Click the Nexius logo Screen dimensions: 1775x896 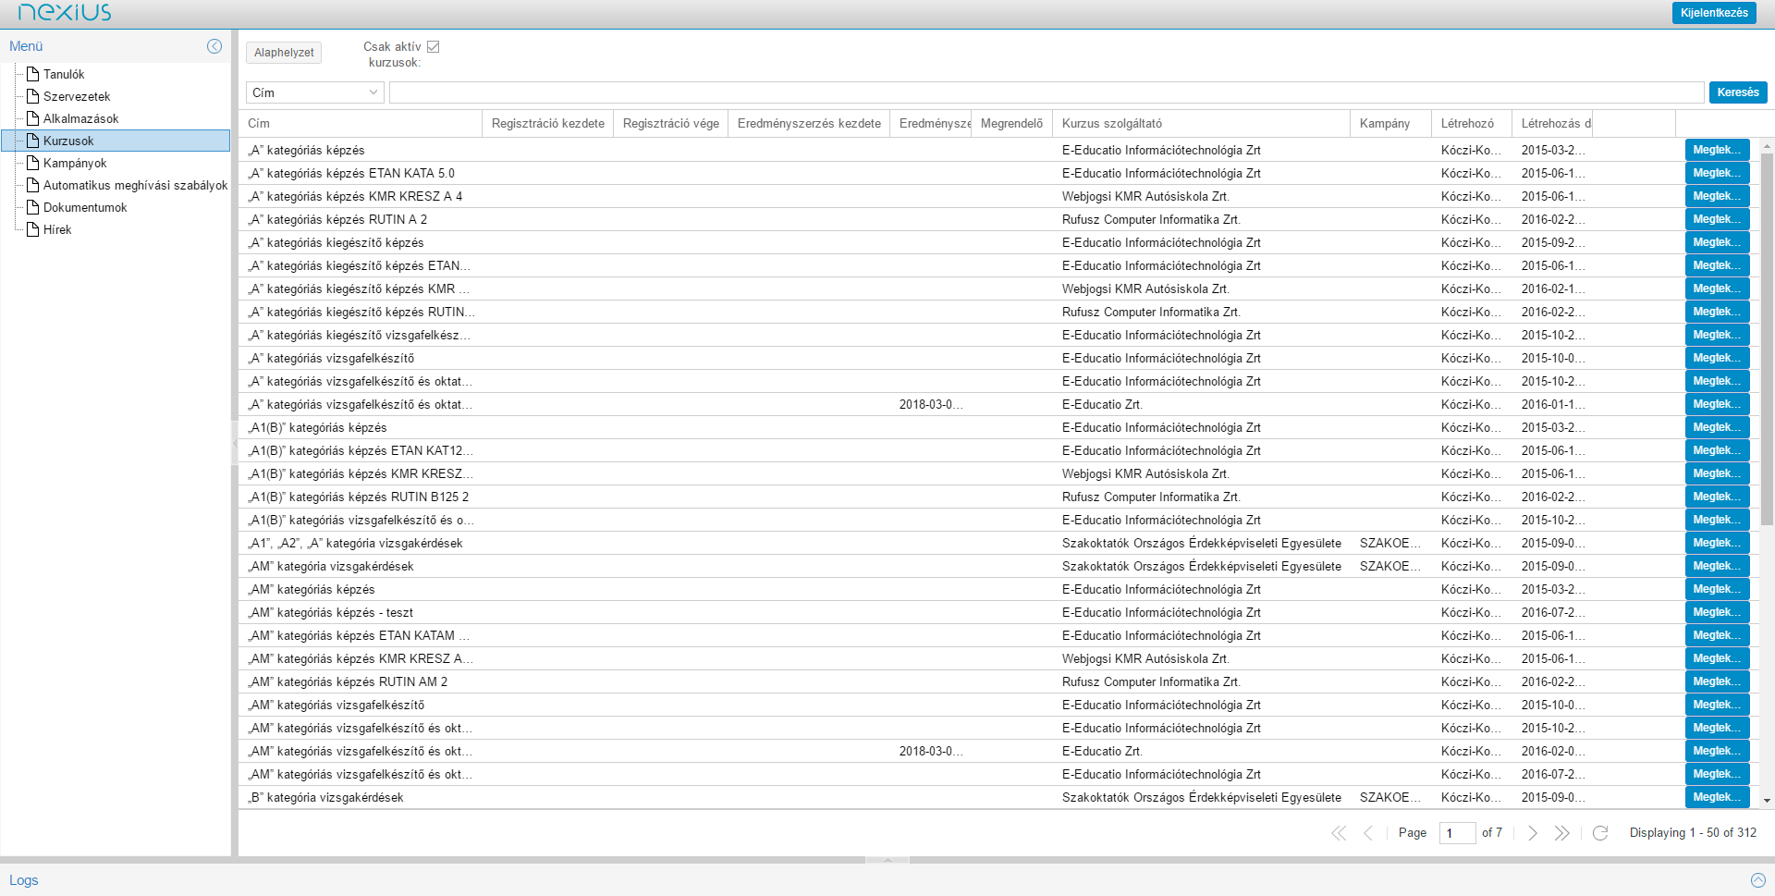point(65,13)
